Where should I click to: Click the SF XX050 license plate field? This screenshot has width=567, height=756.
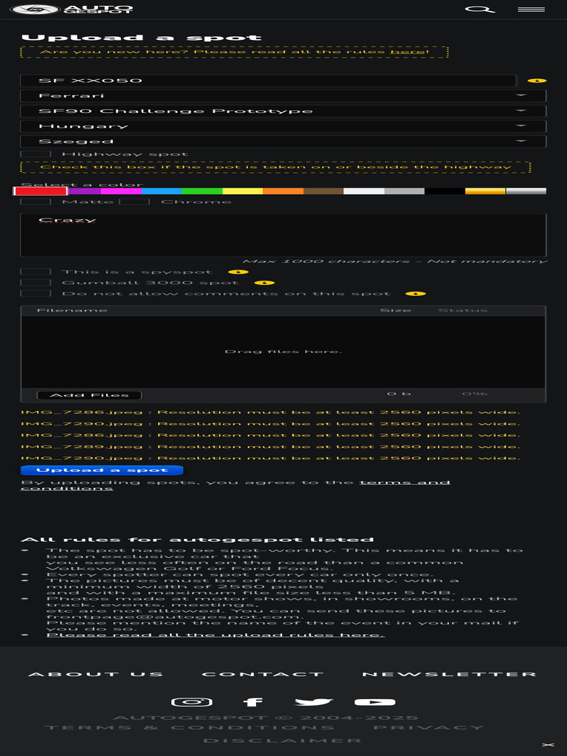pos(268,80)
